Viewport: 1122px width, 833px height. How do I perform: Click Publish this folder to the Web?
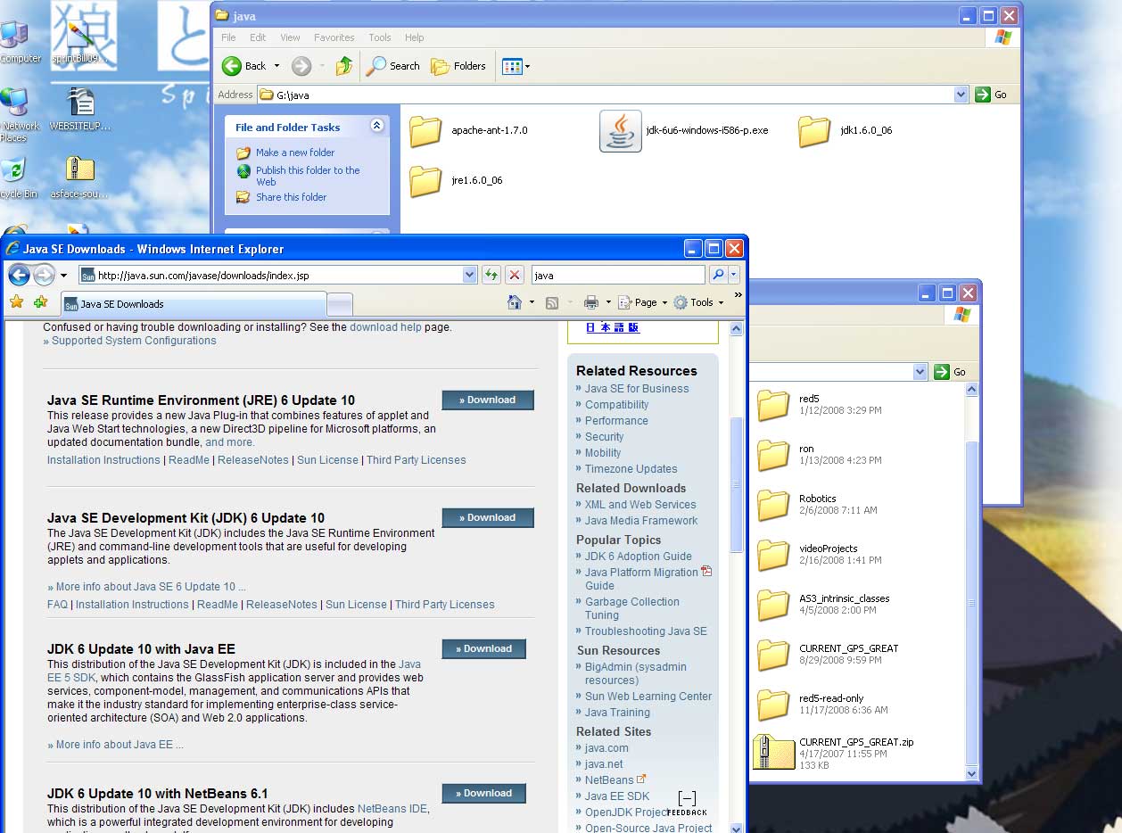[308, 176]
